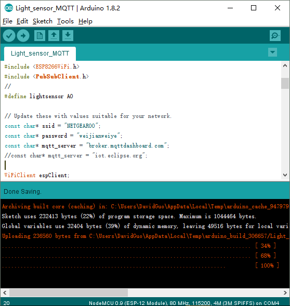Open the File menu
290x306 pixels.
pyautogui.click(x=7, y=21)
